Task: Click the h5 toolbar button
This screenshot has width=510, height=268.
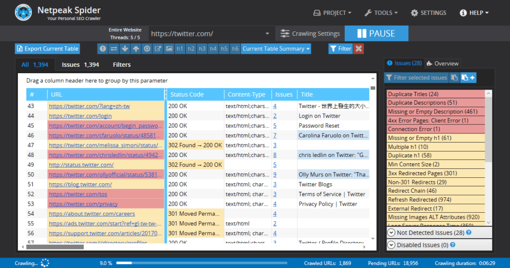Action: 224,49
